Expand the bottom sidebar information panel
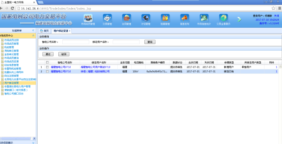 pyautogui.click(x=33, y=143)
